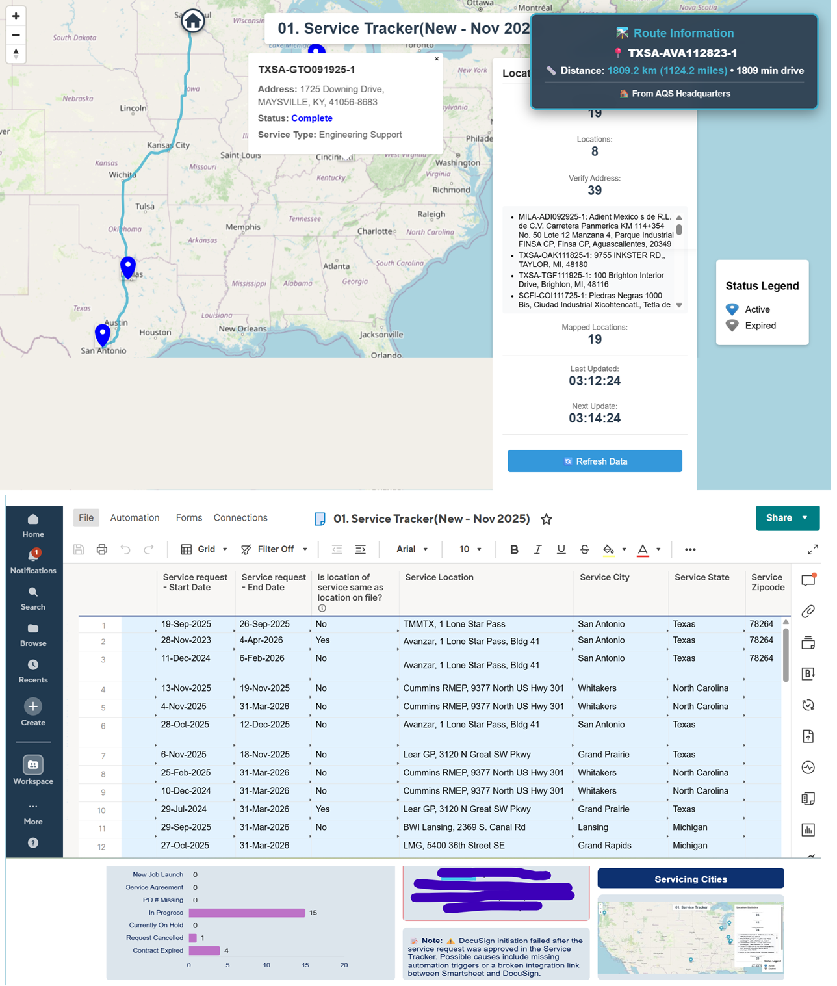Image resolution: width=837 pixels, height=986 pixels.
Task: Click the Servicing Cities header button
Action: click(x=691, y=879)
